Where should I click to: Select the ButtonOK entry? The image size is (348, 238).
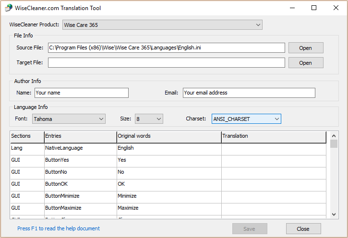point(80,185)
